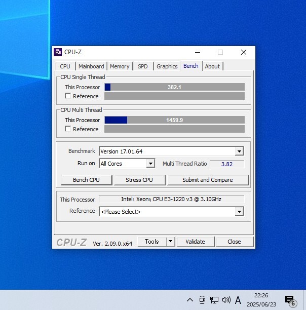This screenshot has height=310, width=306.
Task: Switch to the CPU tab
Action: [x=65, y=66]
